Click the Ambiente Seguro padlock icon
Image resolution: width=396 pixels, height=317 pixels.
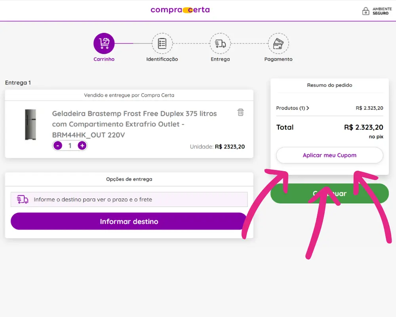(x=366, y=11)
